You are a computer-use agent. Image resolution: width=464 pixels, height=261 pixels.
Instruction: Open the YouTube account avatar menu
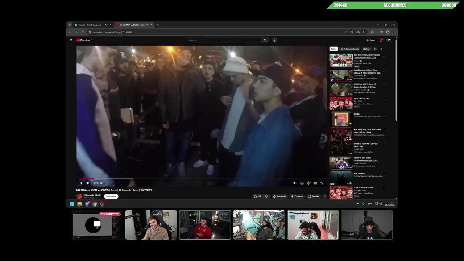click(389, 40)
